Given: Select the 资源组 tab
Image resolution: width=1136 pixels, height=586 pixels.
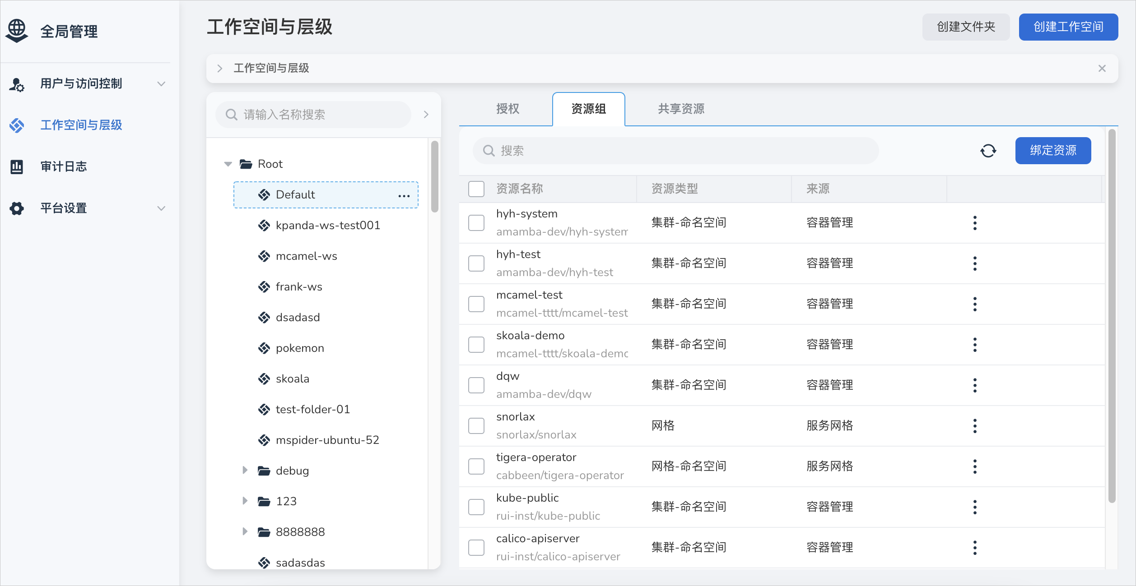Looking at the screenshot, I should point(588,109).
